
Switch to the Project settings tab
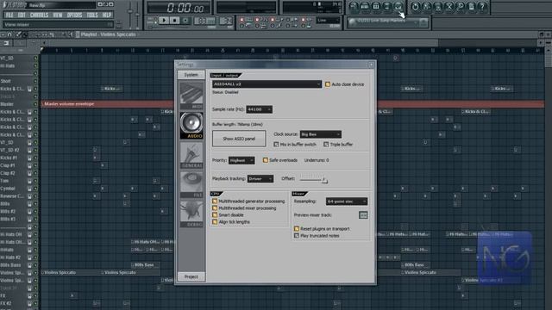click(191, 277)
